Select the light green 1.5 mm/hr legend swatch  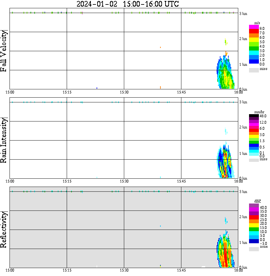[x=254, y=139]
